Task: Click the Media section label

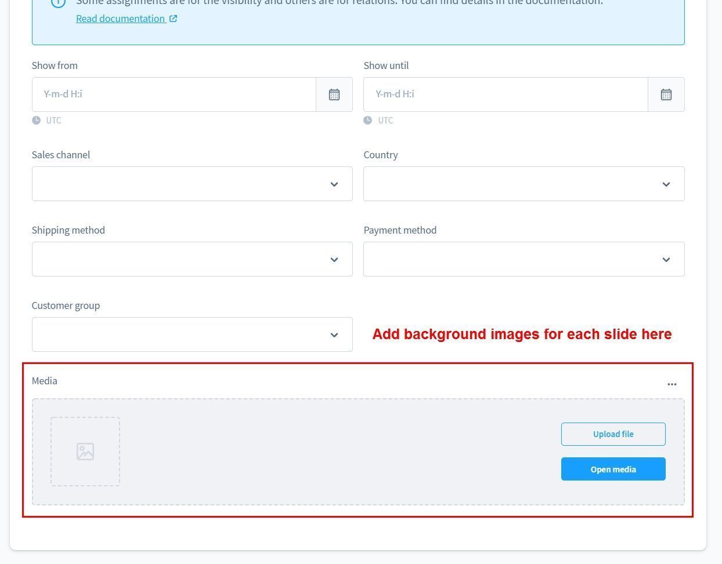Action: [x=45, y=381]
